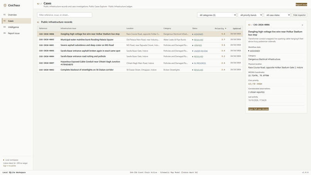Select case row CAS-2026-0001
The width and height of the screenshot is (311, 175).
click(x=140, y=45)
